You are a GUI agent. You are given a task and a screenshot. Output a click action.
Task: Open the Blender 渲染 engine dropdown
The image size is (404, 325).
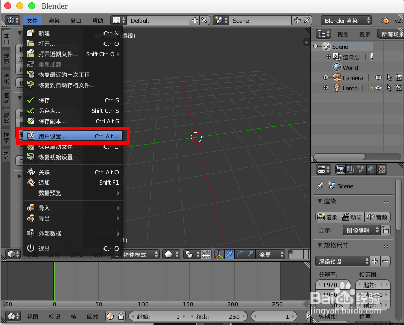tap(346, 20)
